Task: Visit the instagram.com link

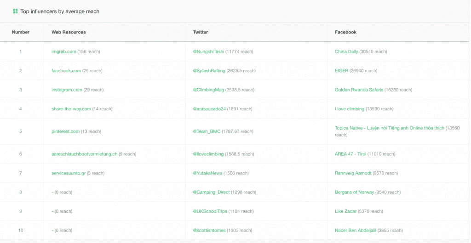Action: pos(67,90)
